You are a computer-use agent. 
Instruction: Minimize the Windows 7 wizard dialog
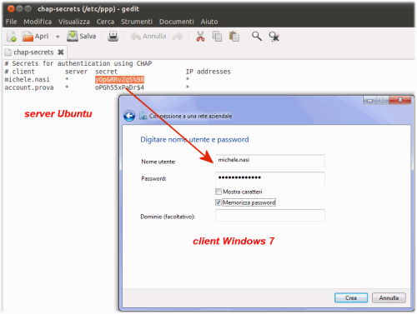coord(369,100)
